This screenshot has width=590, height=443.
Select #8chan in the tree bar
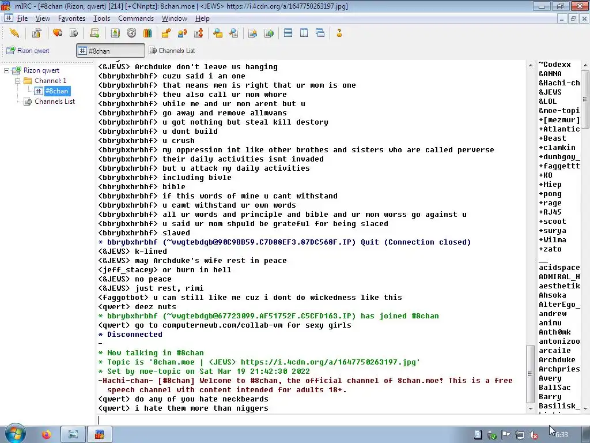(56, 91)
